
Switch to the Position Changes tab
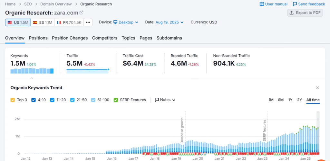[70, 38]
